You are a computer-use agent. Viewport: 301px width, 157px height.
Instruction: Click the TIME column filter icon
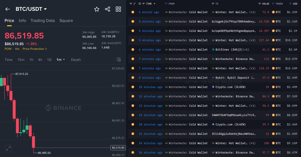click(x=143, y=4)
